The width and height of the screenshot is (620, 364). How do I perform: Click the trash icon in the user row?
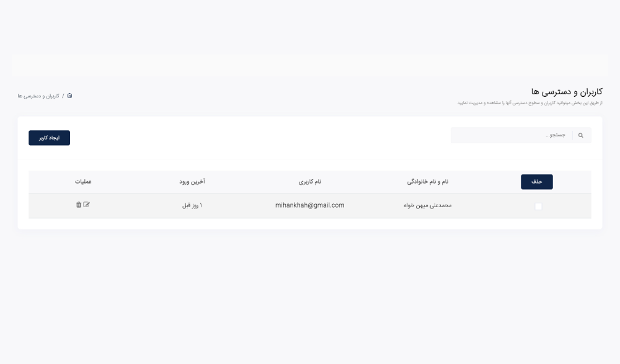pyautogui.click(x=79, y=205)
